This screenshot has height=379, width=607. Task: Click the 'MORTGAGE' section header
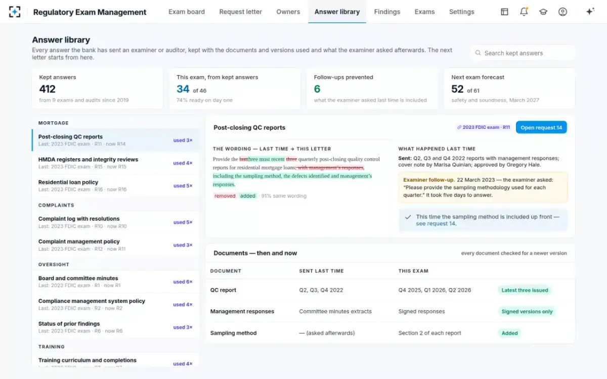(x=54, y=123)
